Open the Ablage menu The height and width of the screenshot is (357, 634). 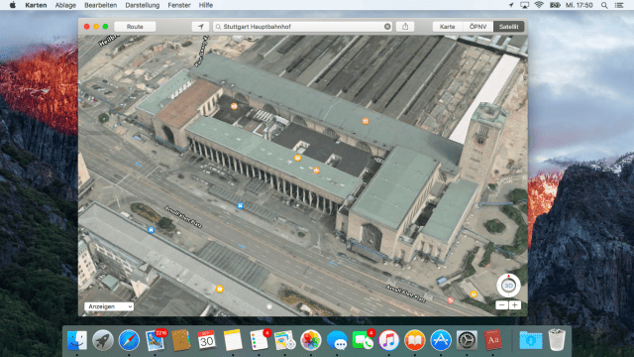[65, 5]
